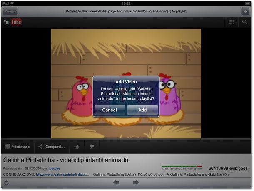Reload the page with refresh icon

coord(6,183)
